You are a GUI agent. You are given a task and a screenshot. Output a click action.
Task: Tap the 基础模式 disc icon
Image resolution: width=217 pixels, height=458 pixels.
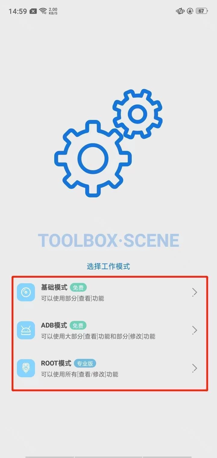(x=26, y=292)
